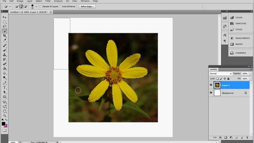Image resolution: width=254 pixels, height=143 pixels.
Task: Open adjustment layer menu in Layers panel
Action: click(x=231, y=137)
